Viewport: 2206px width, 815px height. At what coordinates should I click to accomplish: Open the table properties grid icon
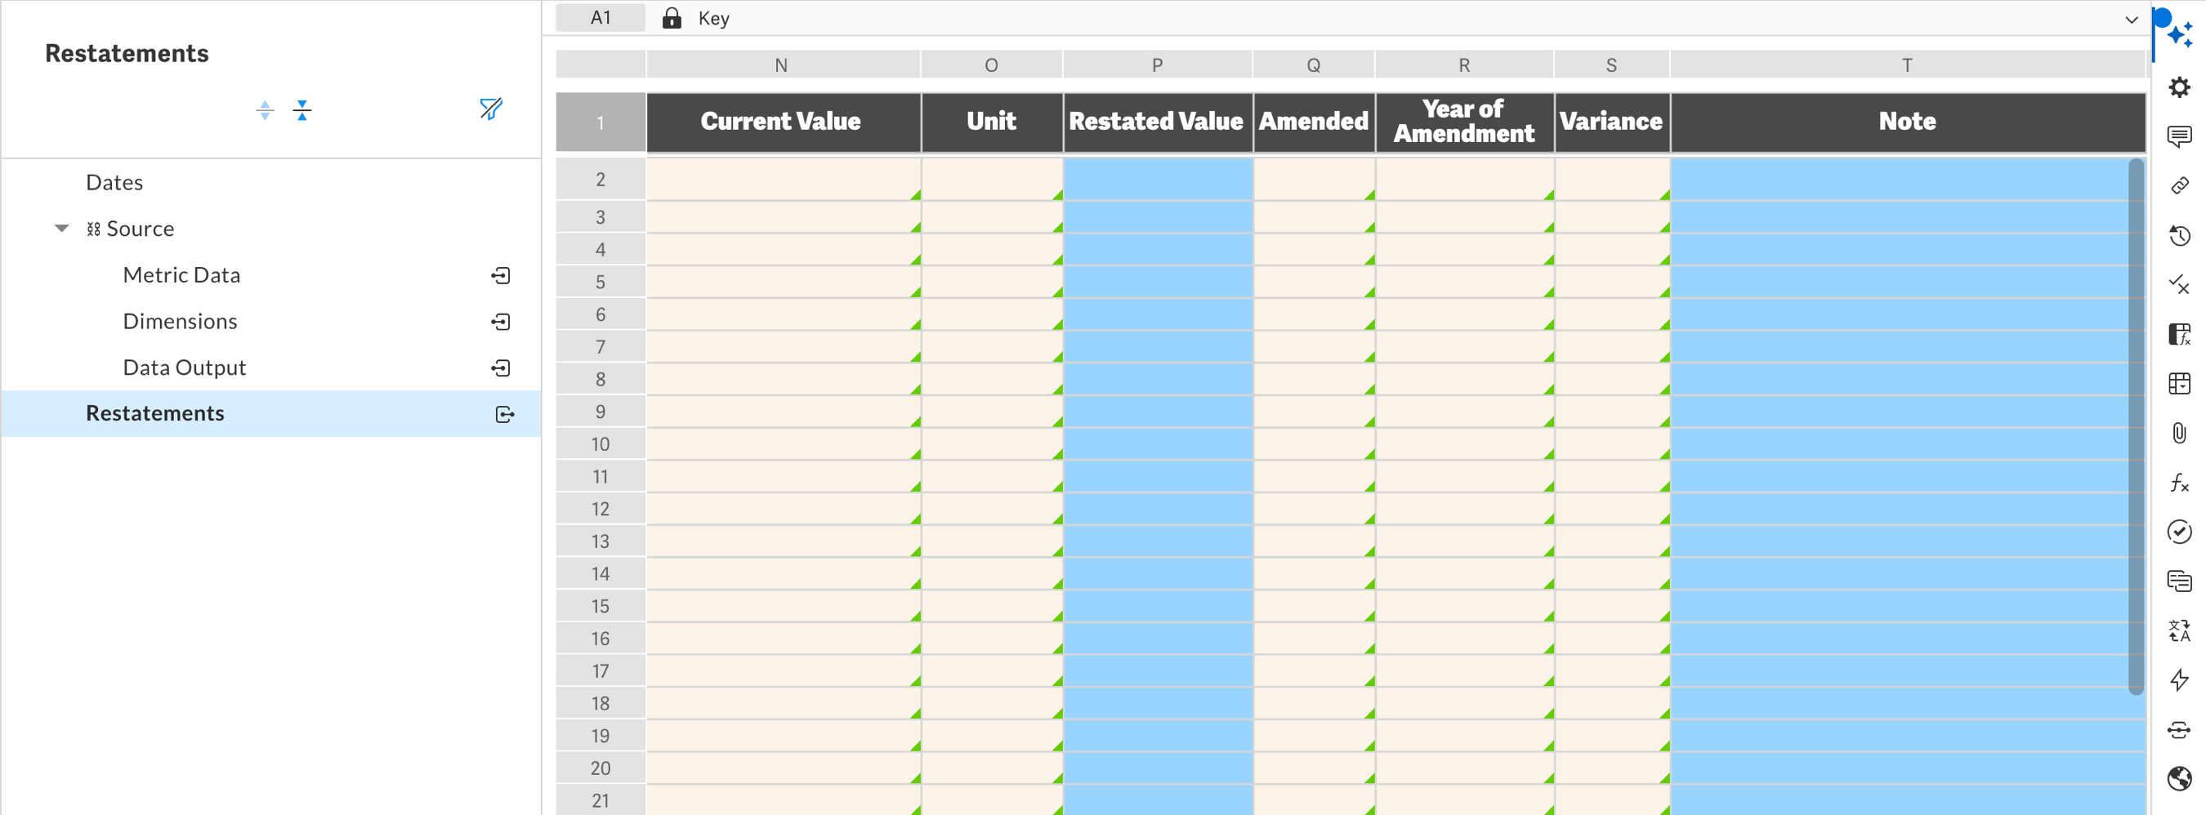[x=2180, y=384]
